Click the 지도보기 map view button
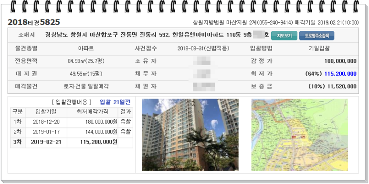 point(284,36)
